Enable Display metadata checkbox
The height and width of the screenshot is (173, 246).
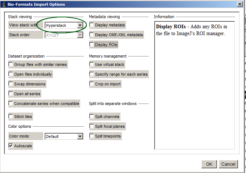(x=92, y=25)
